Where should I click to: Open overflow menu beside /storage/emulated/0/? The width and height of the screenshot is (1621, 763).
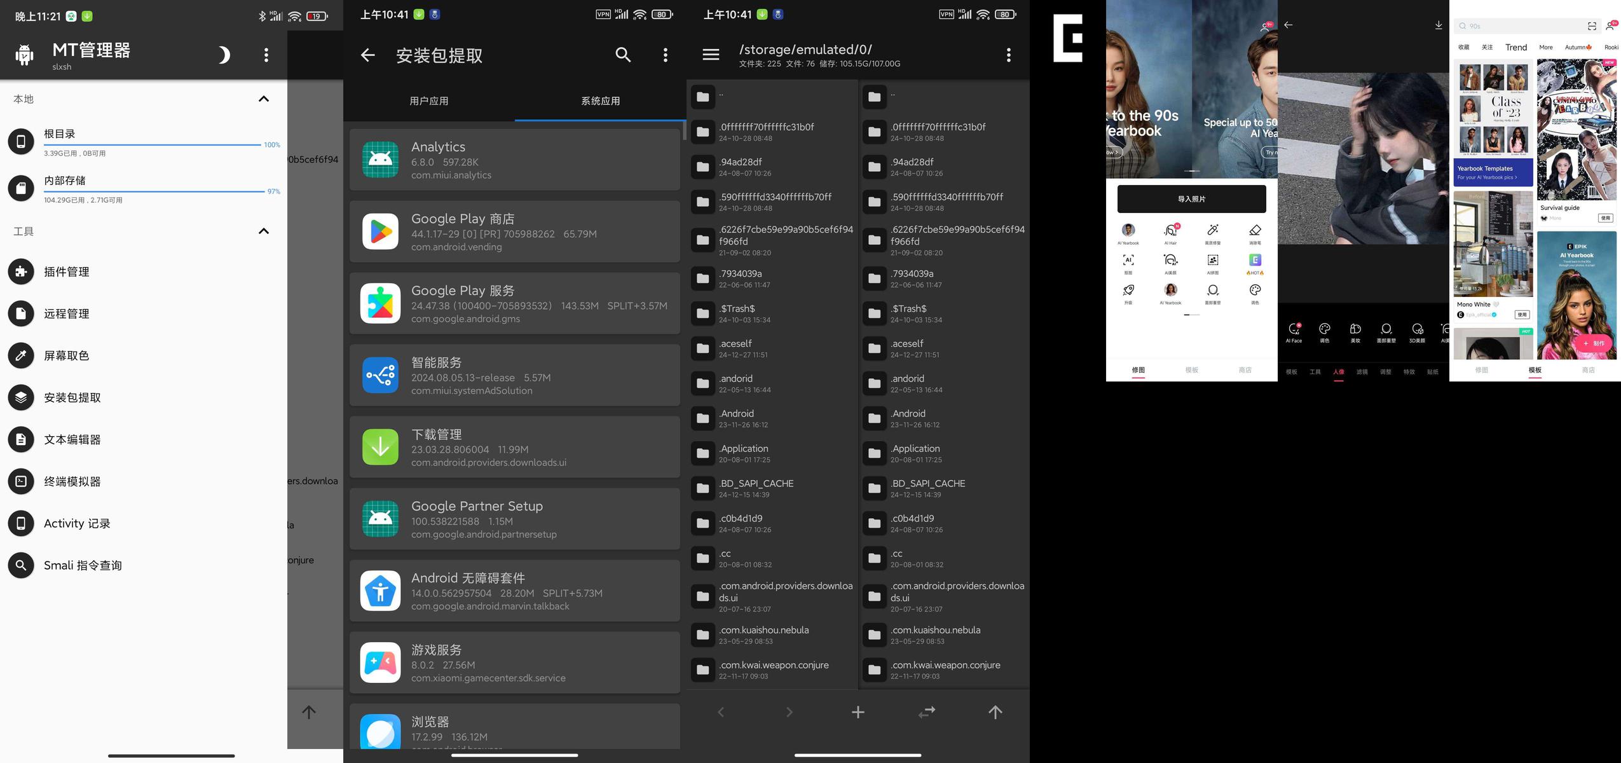(x=1008, y=55)
